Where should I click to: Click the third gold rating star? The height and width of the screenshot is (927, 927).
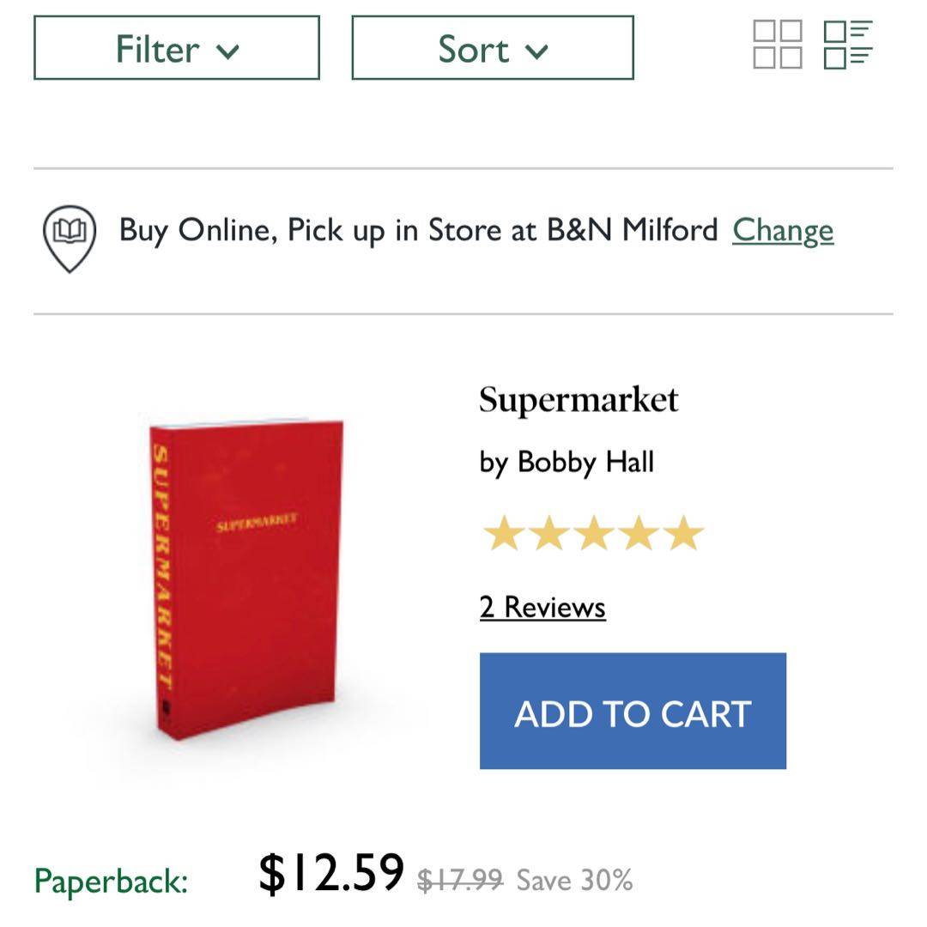pos(593,534)
